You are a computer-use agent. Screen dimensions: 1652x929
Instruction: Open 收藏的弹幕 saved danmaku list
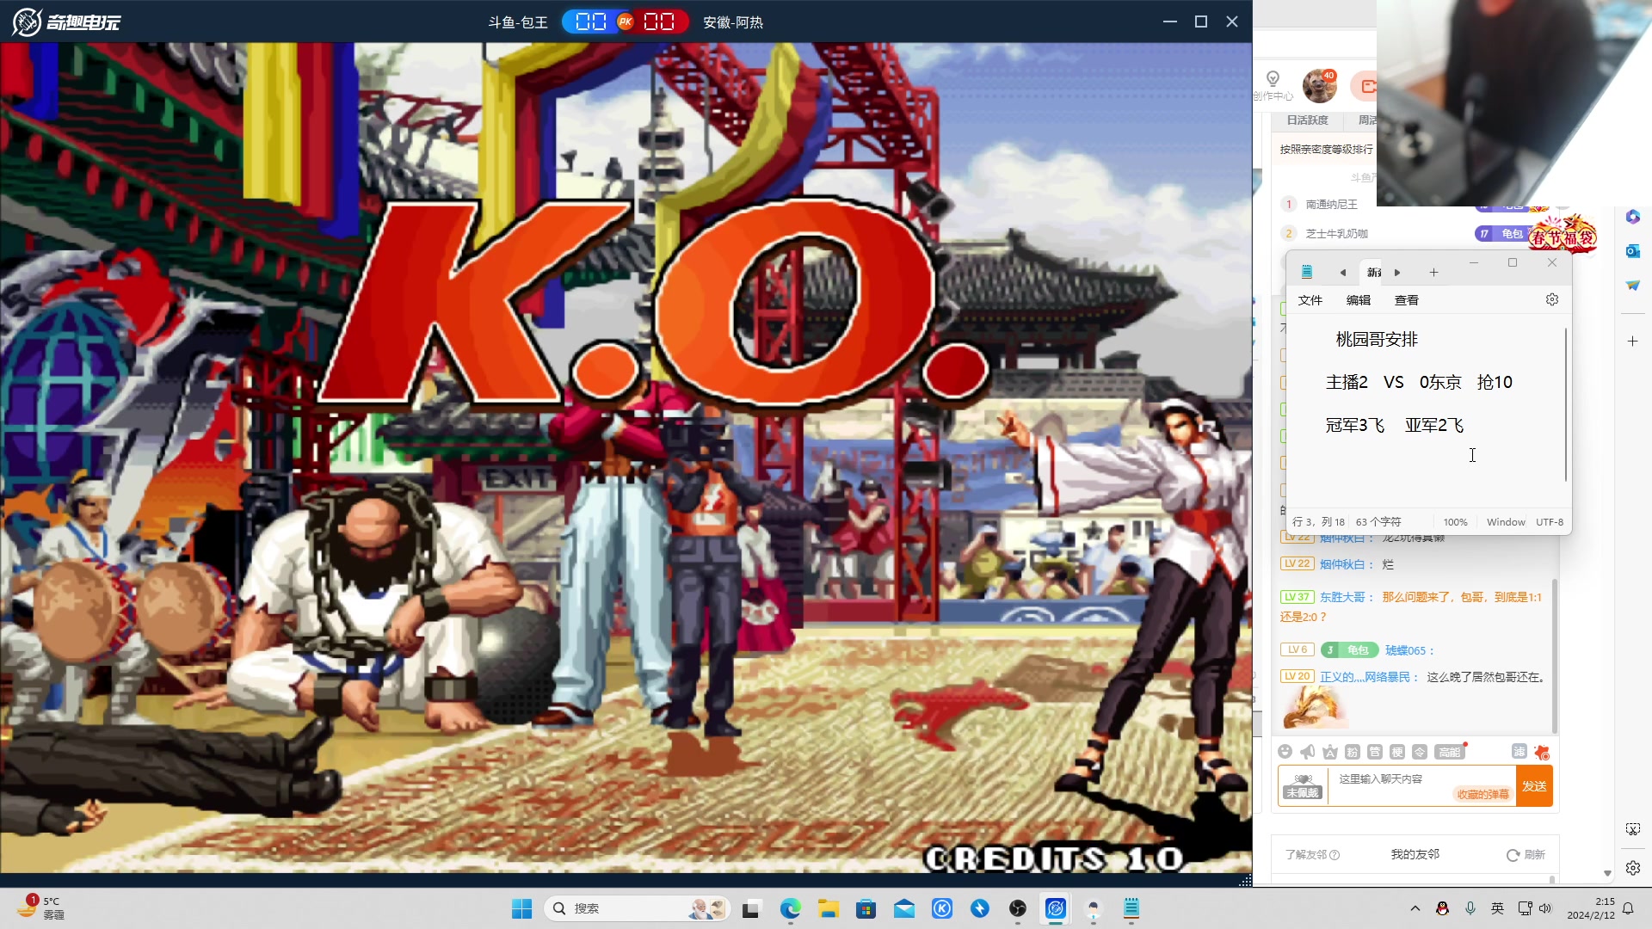click(1482, 794)
